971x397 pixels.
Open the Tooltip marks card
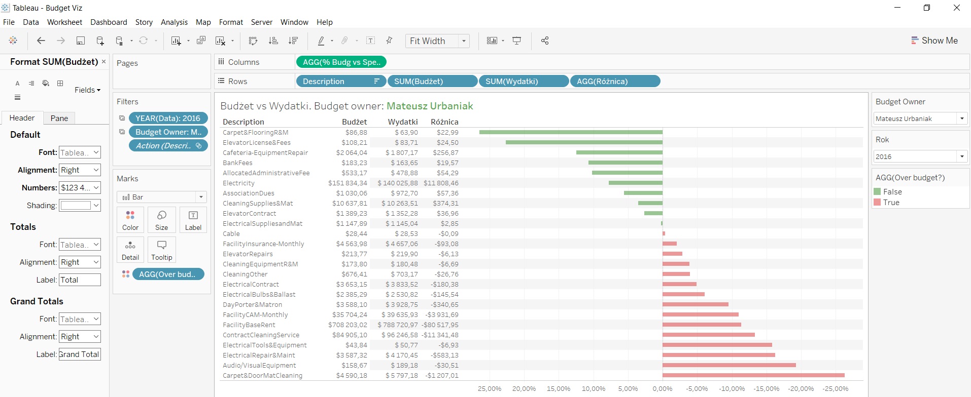click(x=161, y=250)
